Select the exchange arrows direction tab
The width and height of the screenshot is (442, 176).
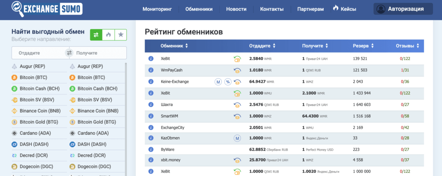click(x=96, y=35)
